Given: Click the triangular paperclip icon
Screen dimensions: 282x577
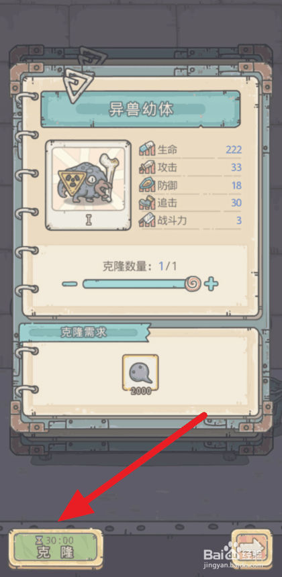Looking at the screenshot, I should click(x=79, y=85).
